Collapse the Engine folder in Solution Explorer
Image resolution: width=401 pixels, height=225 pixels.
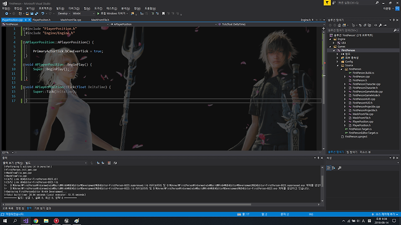click(x=330, y=39)
